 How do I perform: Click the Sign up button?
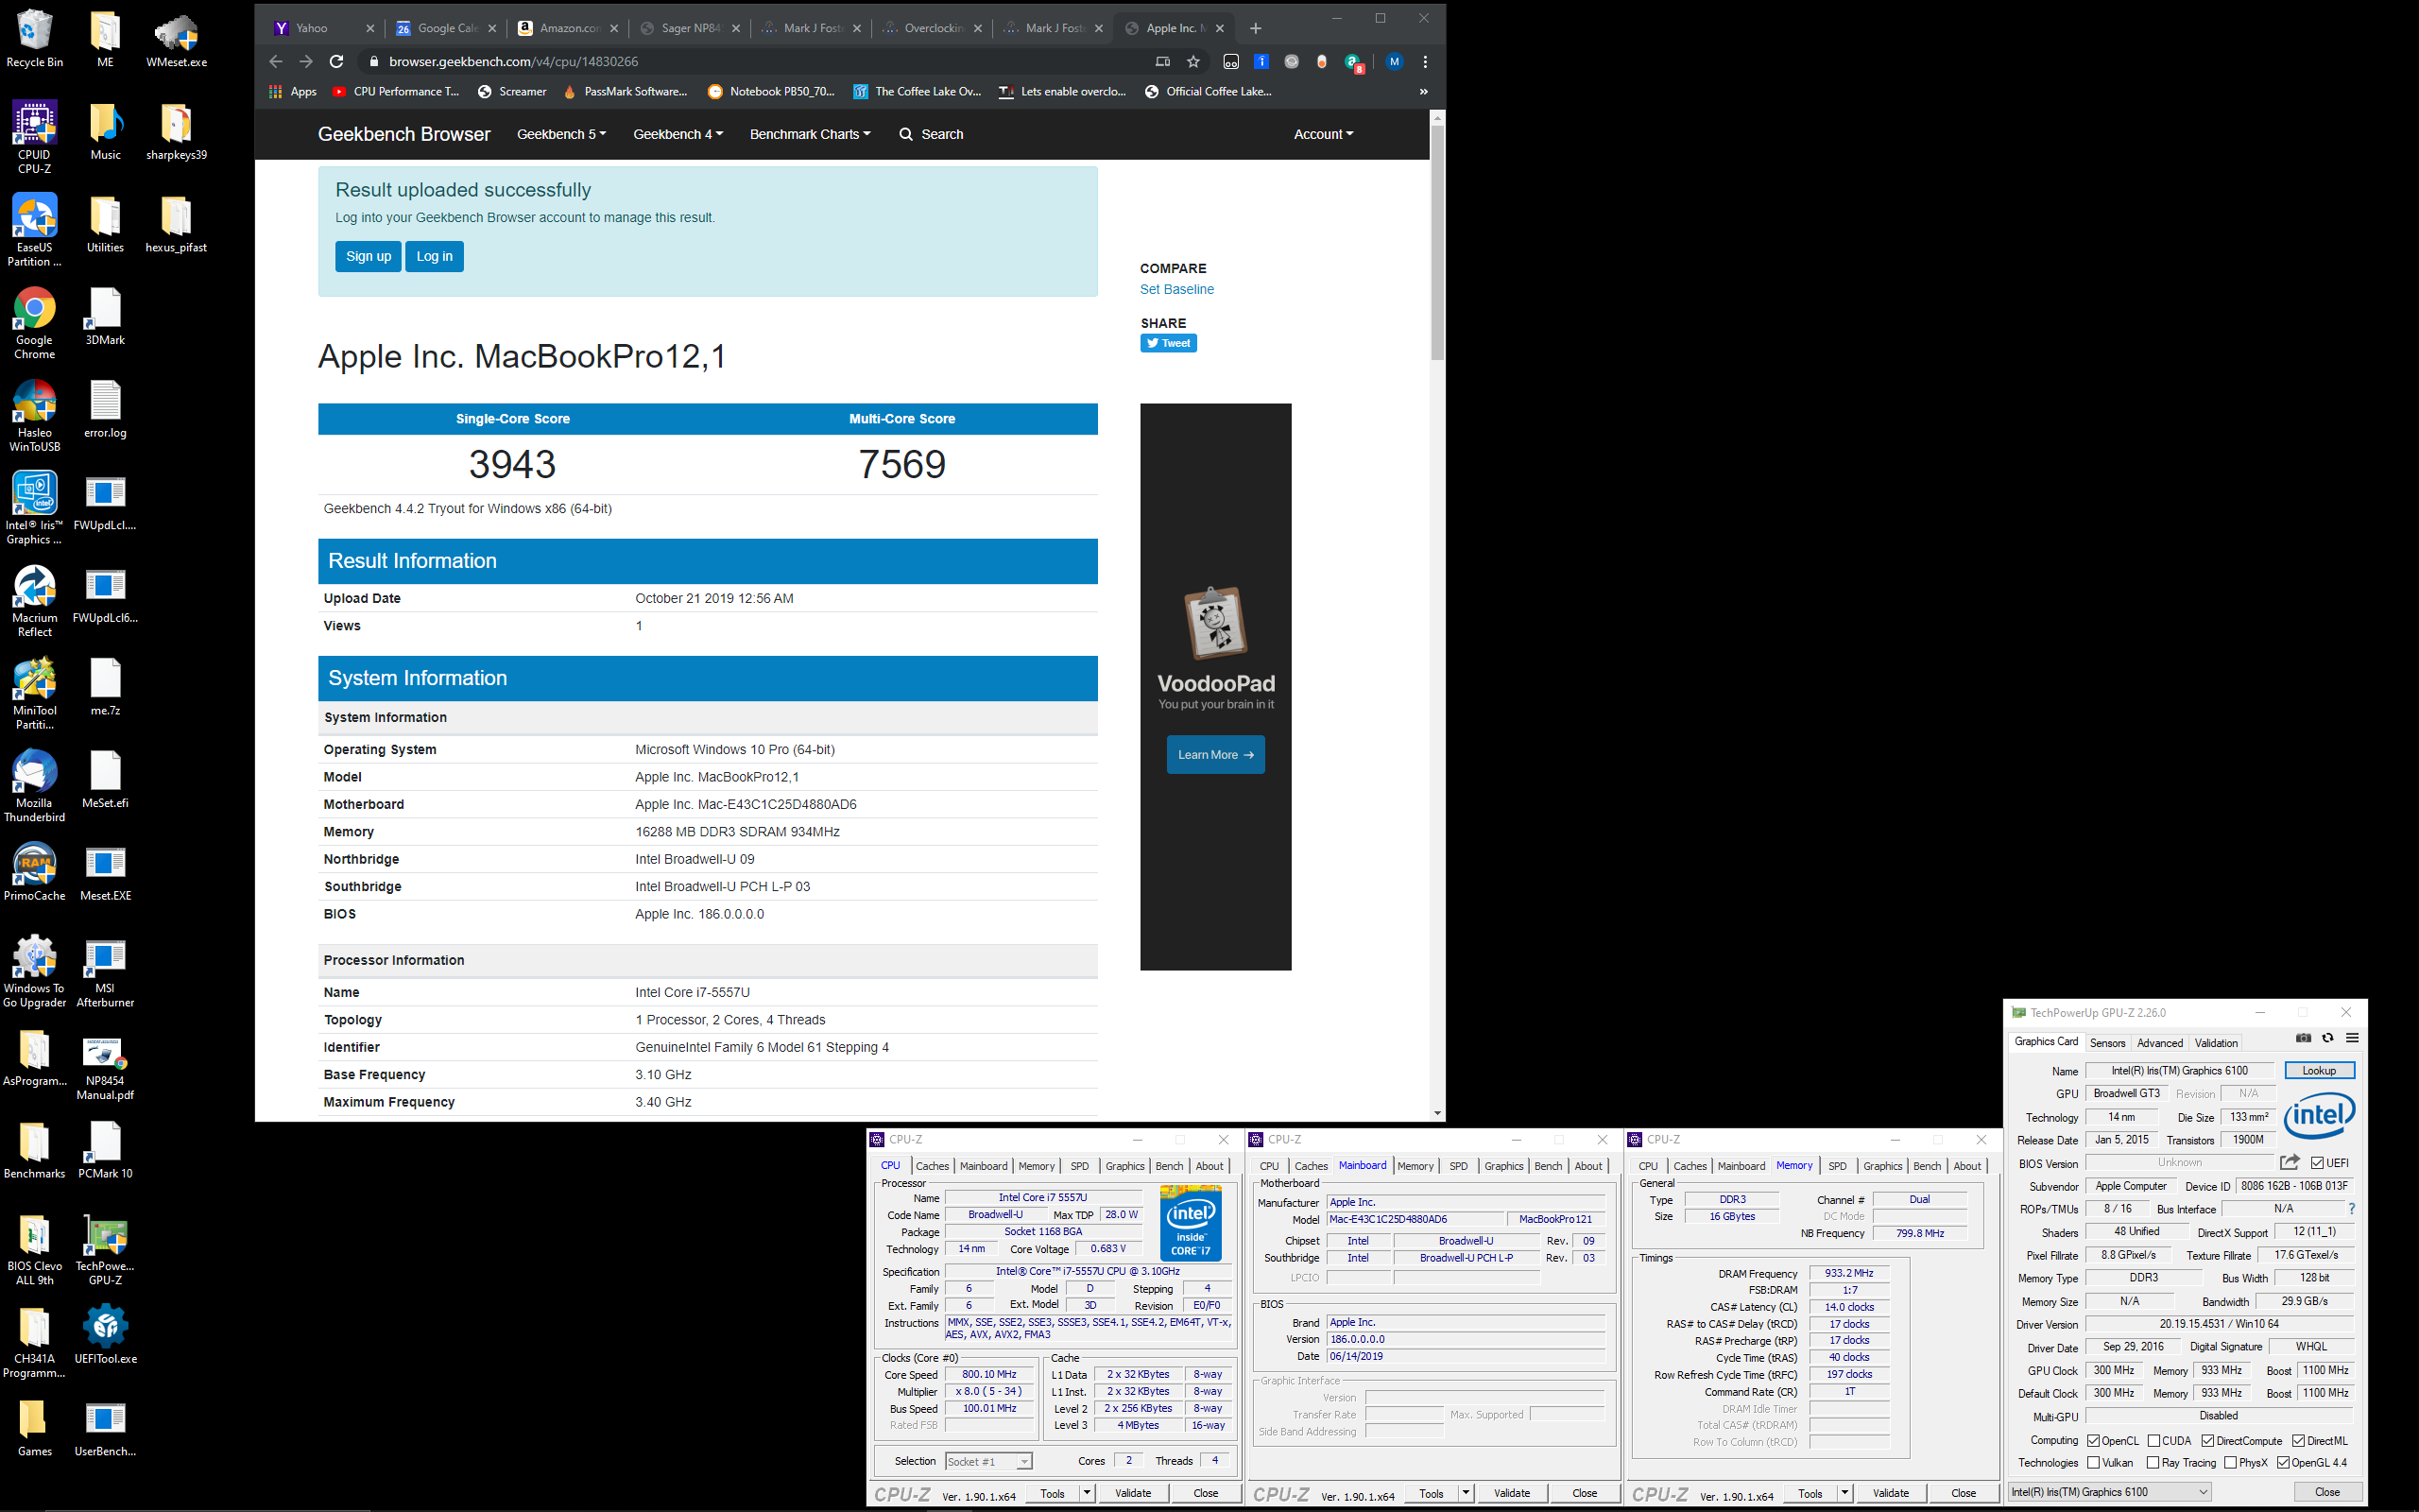coord(368,256)
